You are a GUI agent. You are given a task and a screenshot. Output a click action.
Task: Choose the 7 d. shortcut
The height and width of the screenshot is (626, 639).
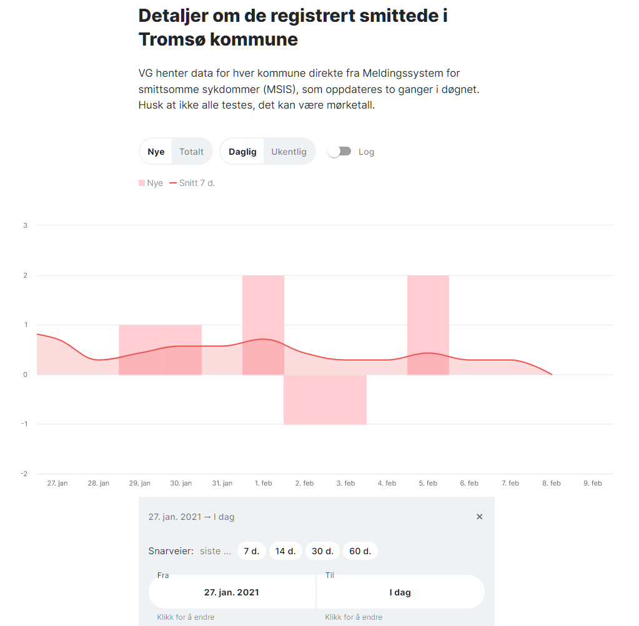pyautogui.click(x=252, y=551)
